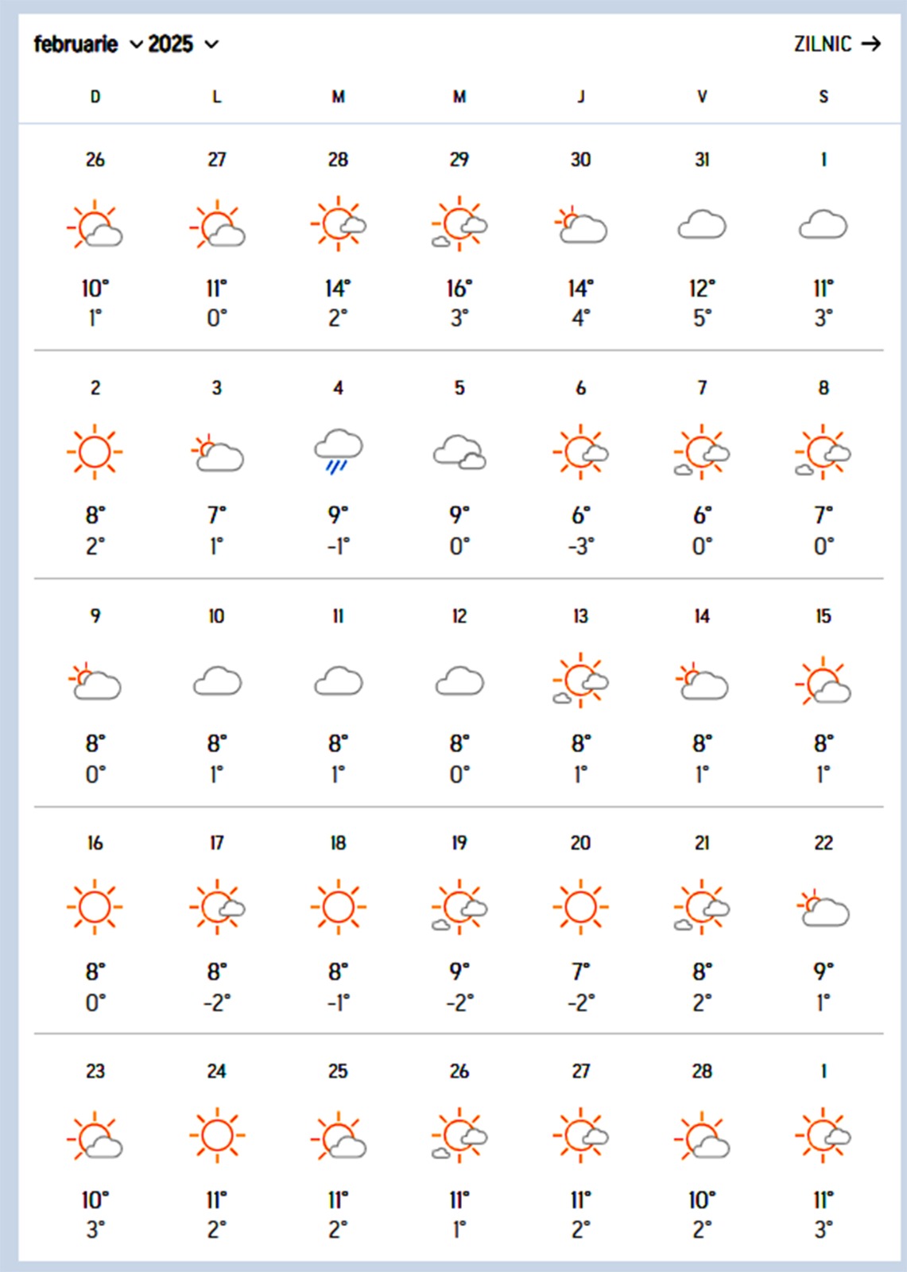
Task: Open the februarie month dropdown
Action: click(75, 44)
